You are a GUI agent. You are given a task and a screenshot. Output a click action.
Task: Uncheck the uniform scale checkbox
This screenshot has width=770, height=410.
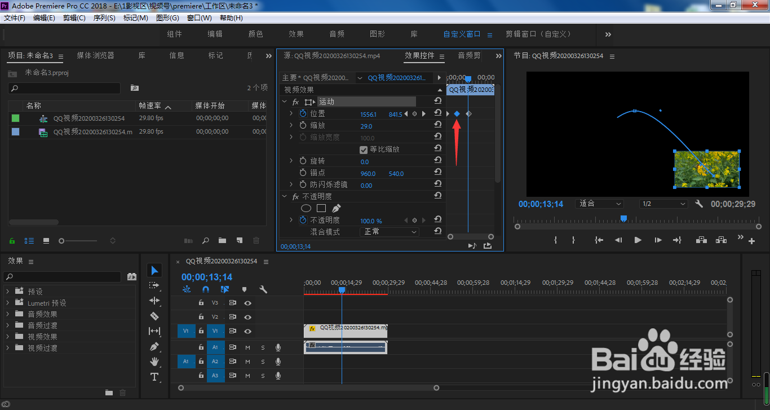[364, 149]
